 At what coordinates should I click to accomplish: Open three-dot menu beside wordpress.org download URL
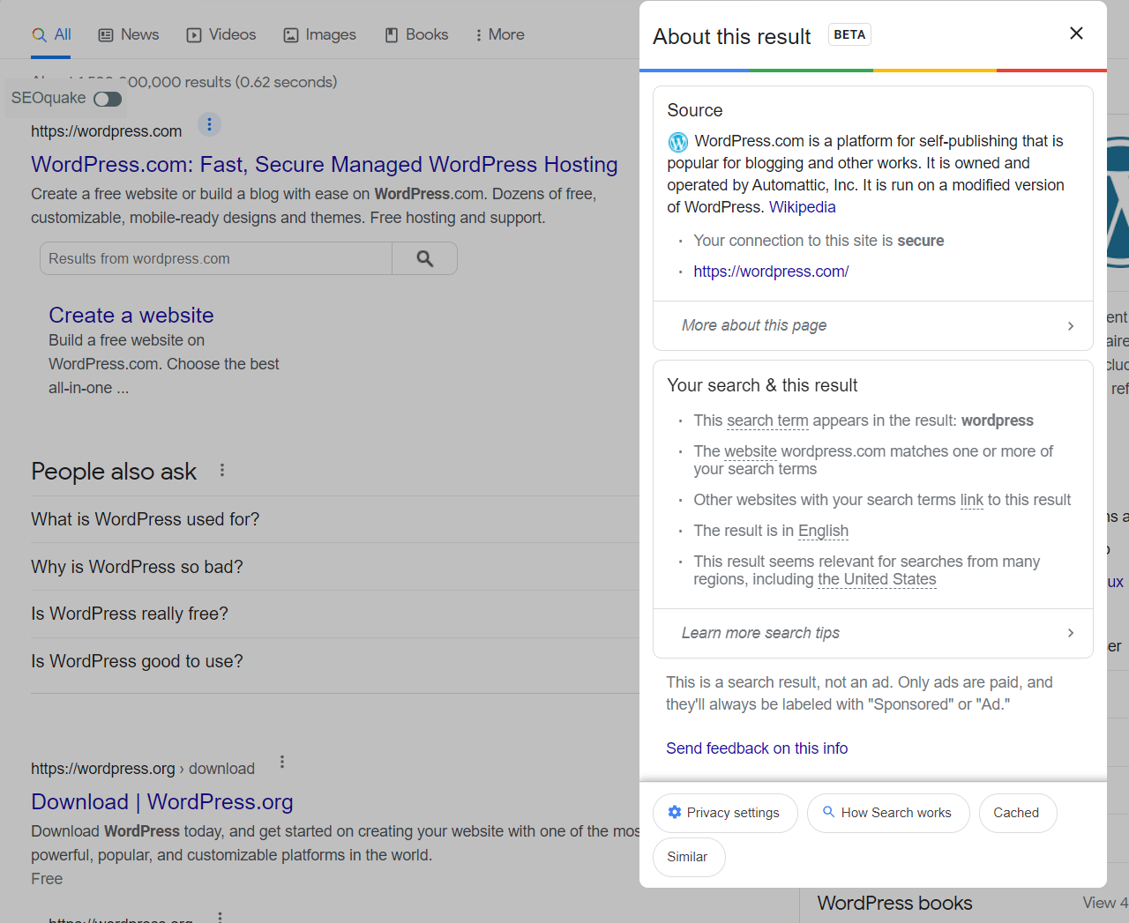click(282, 763)
